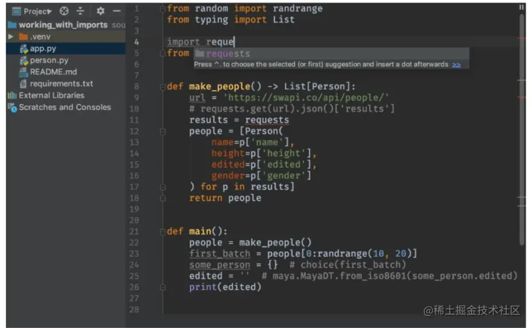The width and height of the screenshot is (532, 328).
Task: Place cursor in 'import reque' line
Action: click(x=201, y=42)
